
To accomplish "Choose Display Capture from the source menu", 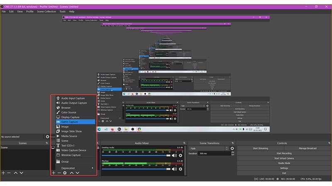I will coord(76,117).
